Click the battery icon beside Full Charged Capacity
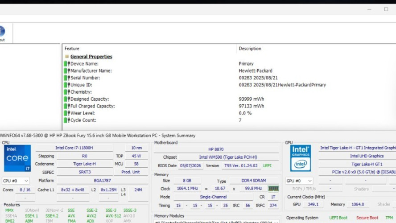This screenshot has height=223, width=396. (x=67, y=106)
